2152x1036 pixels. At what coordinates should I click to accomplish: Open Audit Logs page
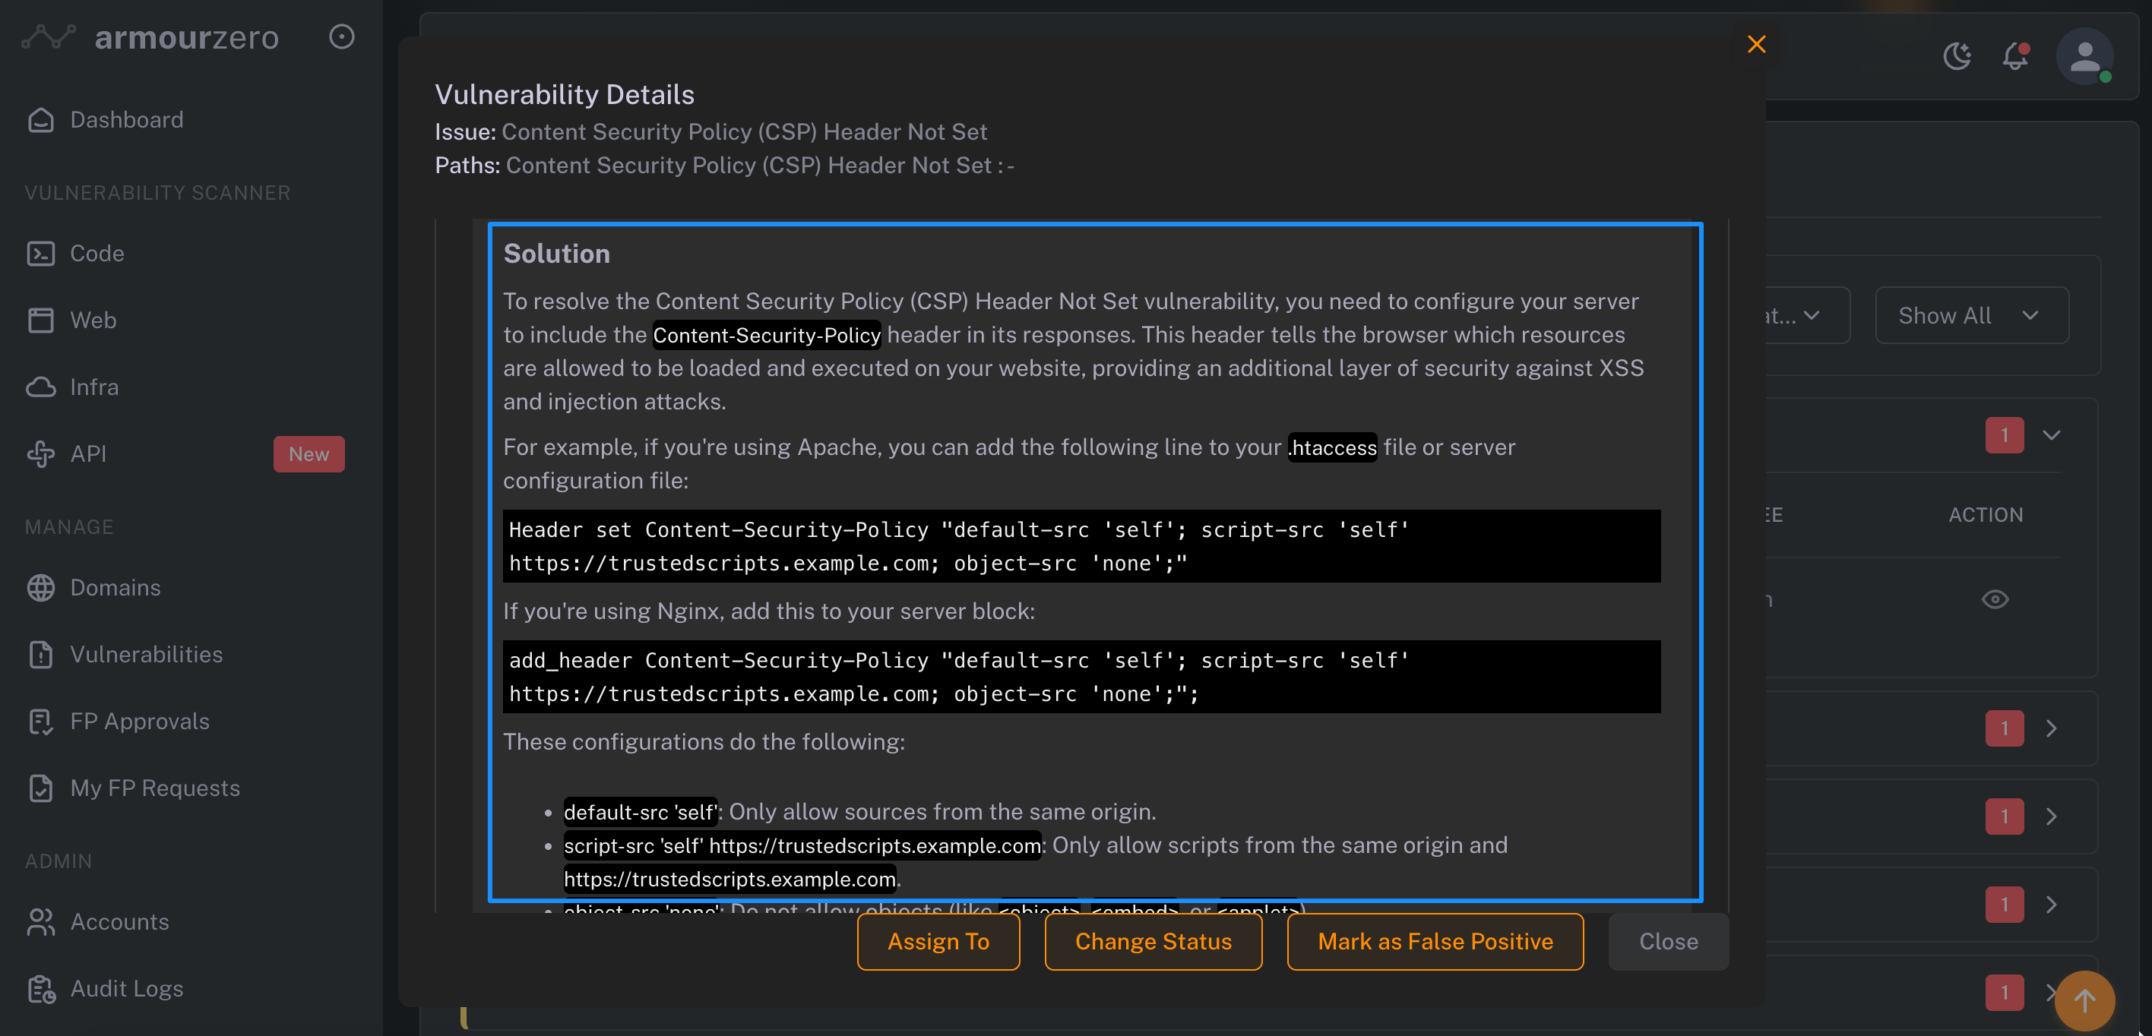[126, 988]
